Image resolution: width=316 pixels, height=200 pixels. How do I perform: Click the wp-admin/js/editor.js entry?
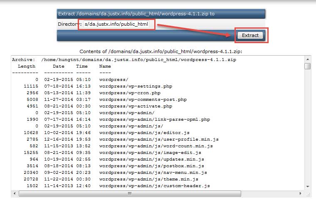point(144,133)
